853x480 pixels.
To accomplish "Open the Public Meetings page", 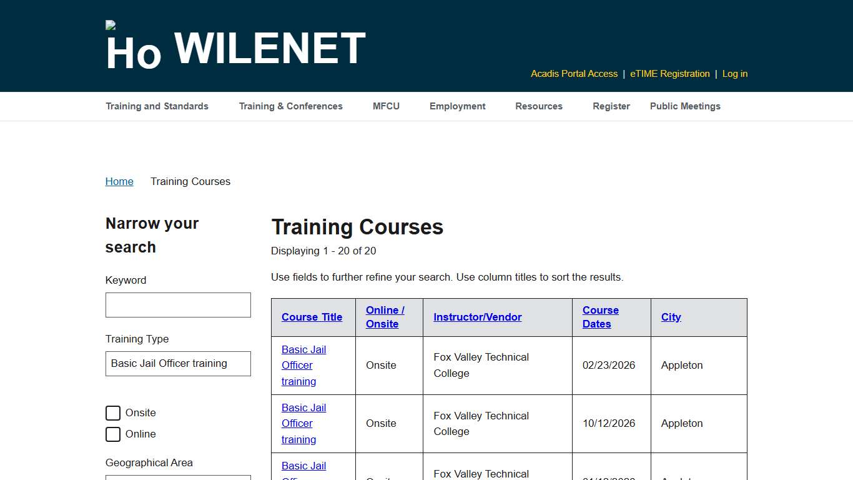I will (x=685, y=106).
